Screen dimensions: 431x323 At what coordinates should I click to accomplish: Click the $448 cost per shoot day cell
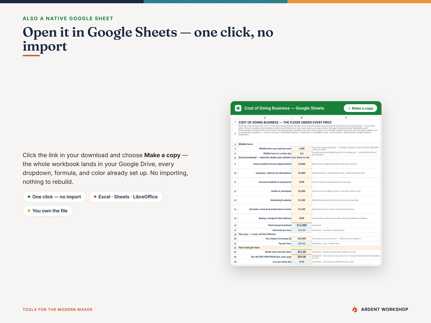click(x=302, y=262)
